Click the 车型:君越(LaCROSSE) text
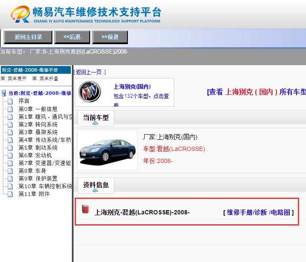306x262 pixels. (x=174, y=149)
